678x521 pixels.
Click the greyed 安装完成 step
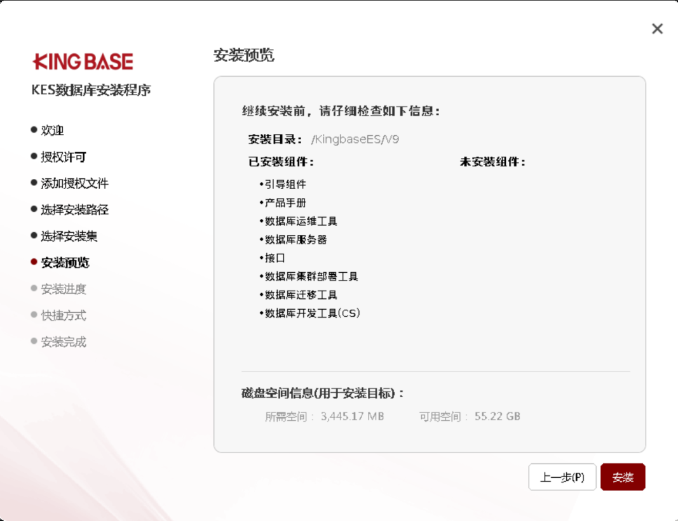tap(64, 341)
